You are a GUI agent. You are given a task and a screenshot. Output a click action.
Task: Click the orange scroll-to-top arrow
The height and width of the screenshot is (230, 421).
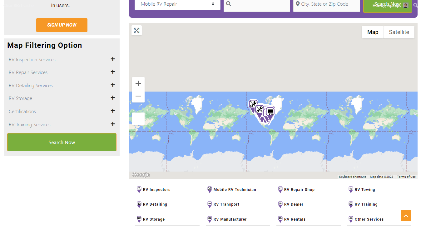pos(406,216)
